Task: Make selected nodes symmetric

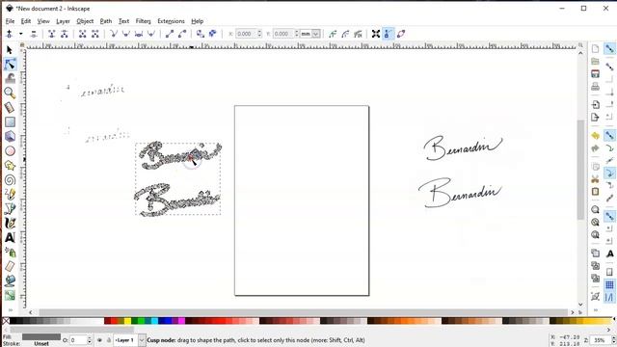Action: click(x=139, y=34)
